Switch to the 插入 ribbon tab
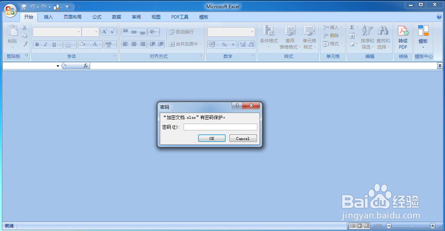 [48, 17]
